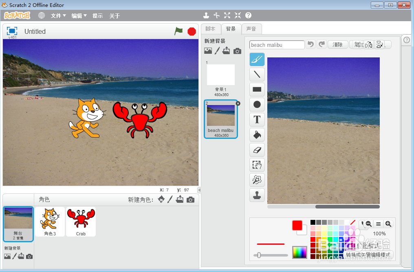Switch to the 背景 tab
Viewport: 414px width, 272px height.
click(231, 29)
